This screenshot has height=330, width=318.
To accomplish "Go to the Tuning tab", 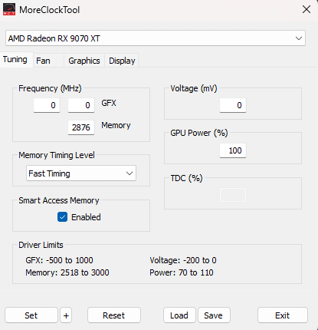I will coord(15,60).
